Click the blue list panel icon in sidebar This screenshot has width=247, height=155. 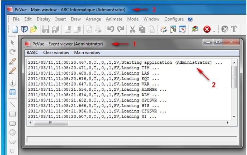(x=12, y=92)
